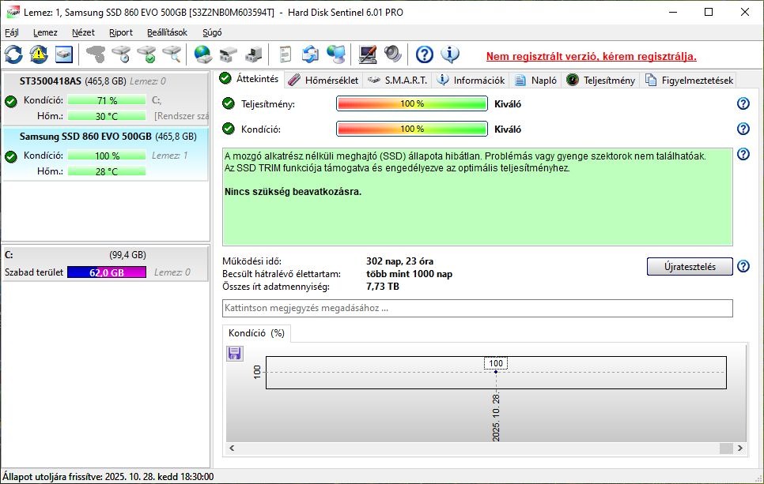Switch to the Napló tab
The width and height of the screenshot is (764, 484).
[x=536, y=81]
